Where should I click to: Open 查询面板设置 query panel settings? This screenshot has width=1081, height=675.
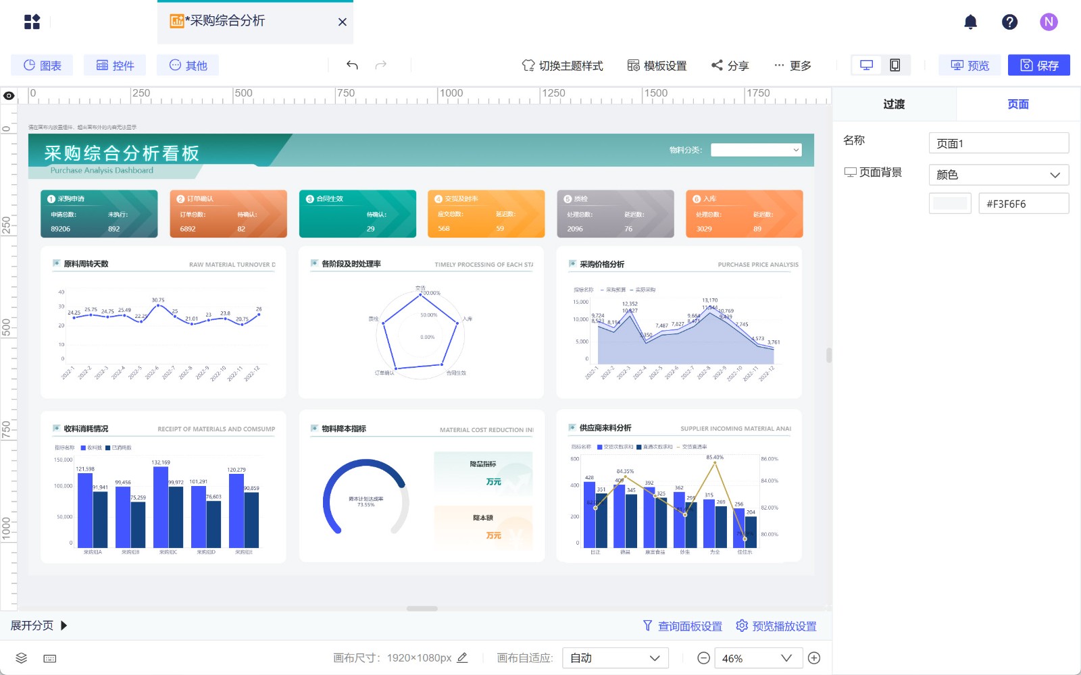pos(682,626)
